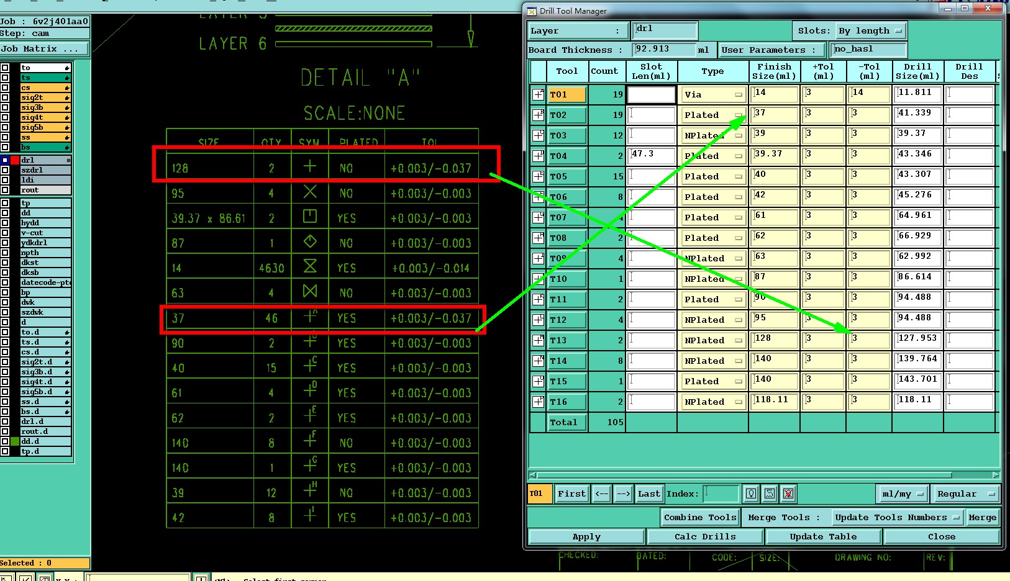Click the red X delete icon near Index
1010x581 pixels.
(x=788, y=493)
